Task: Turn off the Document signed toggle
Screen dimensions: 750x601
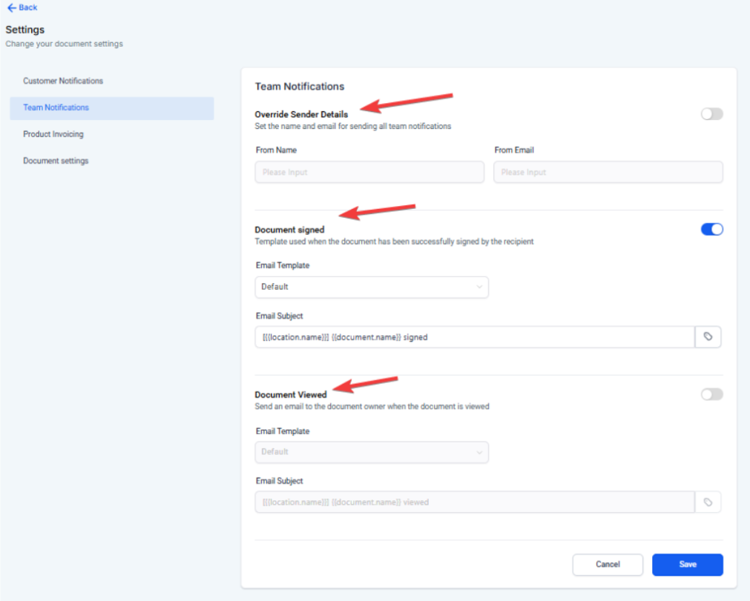Action: [x=711, y=230]
